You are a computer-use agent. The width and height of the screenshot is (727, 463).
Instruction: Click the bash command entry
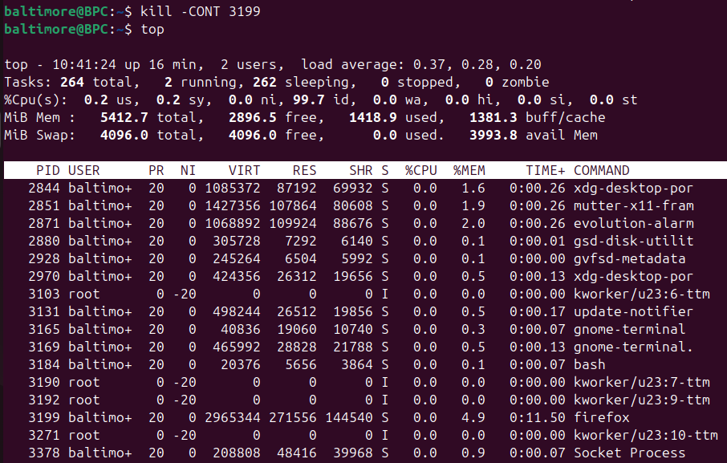pos(589,365)
